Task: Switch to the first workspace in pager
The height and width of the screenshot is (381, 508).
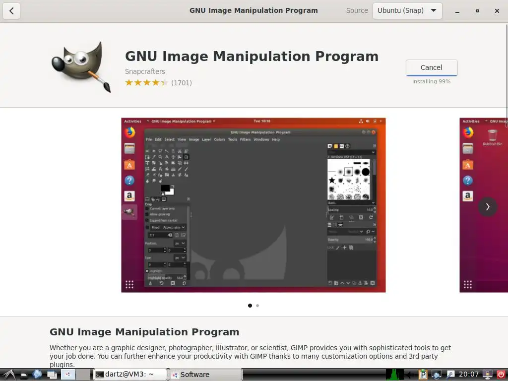Action: pyautogui.click(x=68, y=375)
